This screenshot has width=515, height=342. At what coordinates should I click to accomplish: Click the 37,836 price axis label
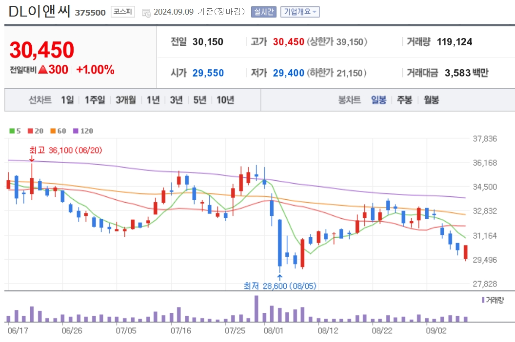485,139
